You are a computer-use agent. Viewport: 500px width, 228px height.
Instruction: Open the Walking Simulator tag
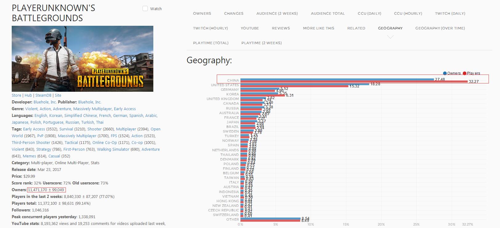tap(113, 149)
